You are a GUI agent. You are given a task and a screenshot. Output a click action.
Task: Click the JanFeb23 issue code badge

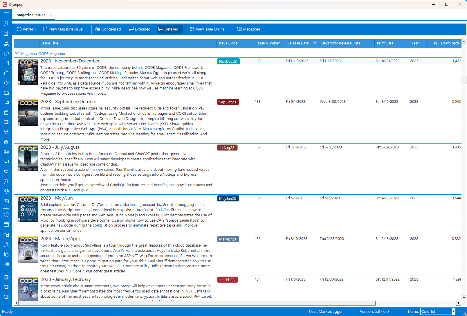pos(228,280)
